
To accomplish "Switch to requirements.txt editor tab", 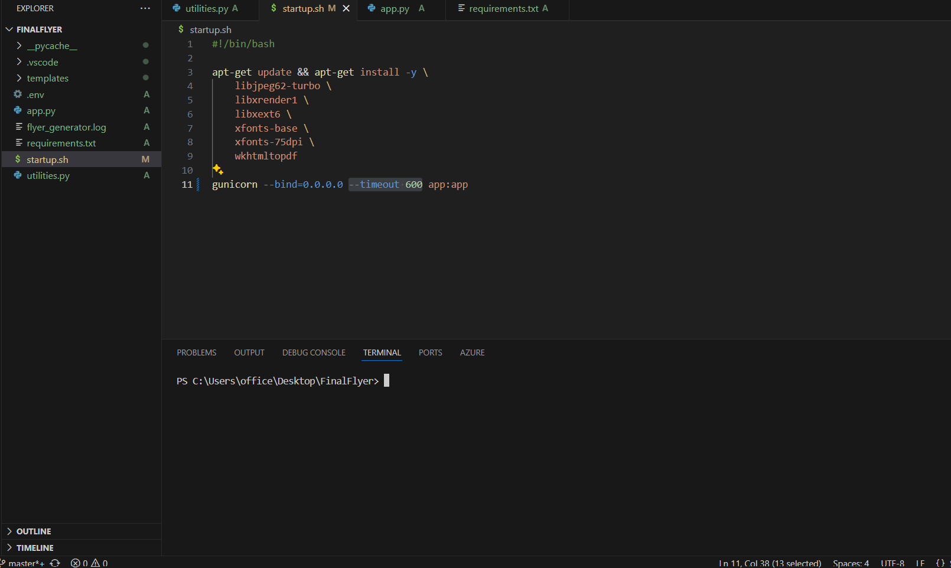I will pos(507,8).
